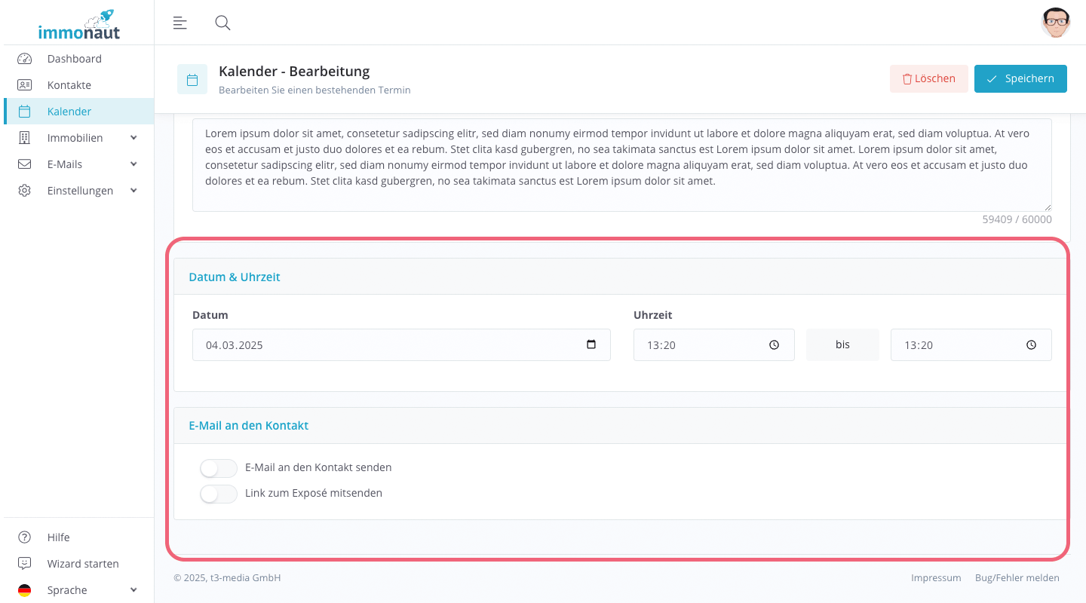Click the immonaut logo
The height and width of the screenshot is (603, 1086).
click(x=79, y=25)
